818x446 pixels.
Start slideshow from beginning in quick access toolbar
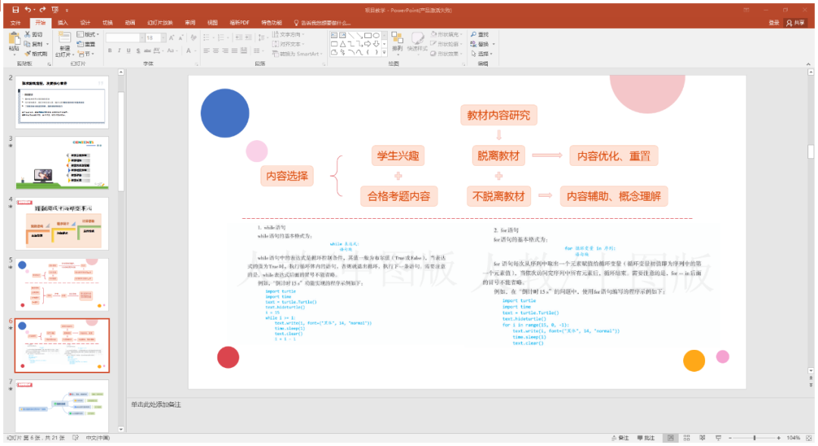[55, 9]
